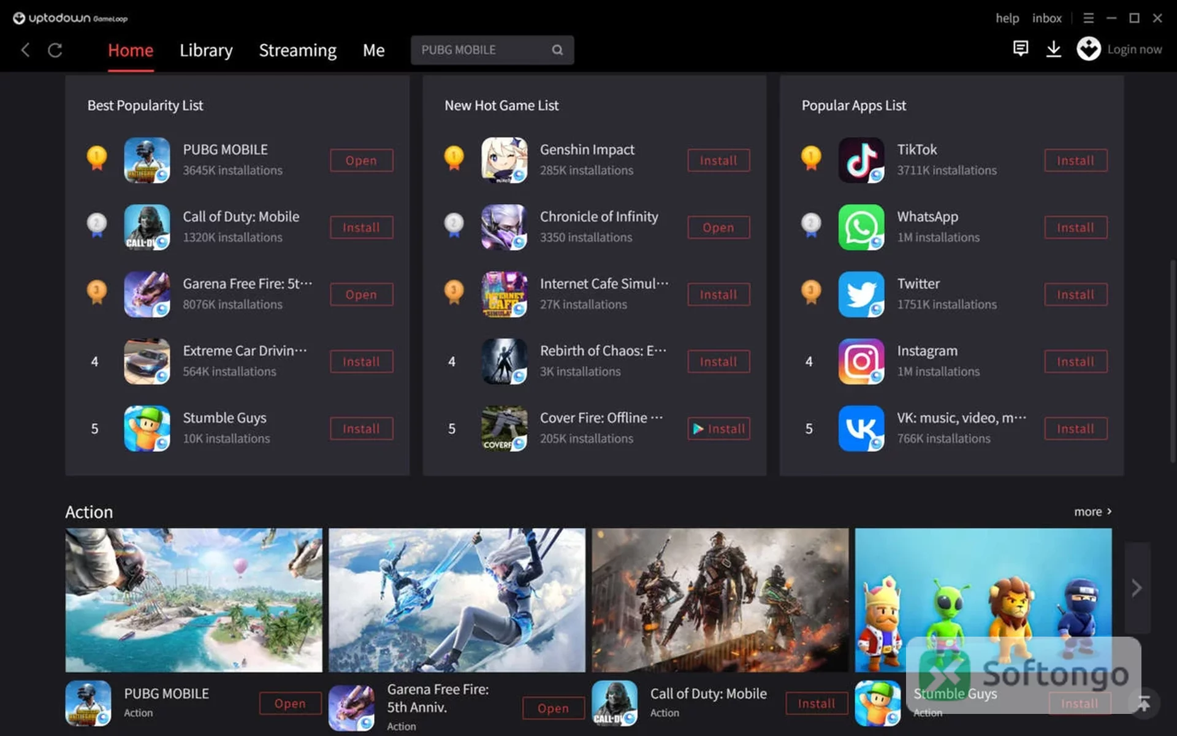
Task: Open the hamburger menu icon
Action: click(x=1089, y=18)
